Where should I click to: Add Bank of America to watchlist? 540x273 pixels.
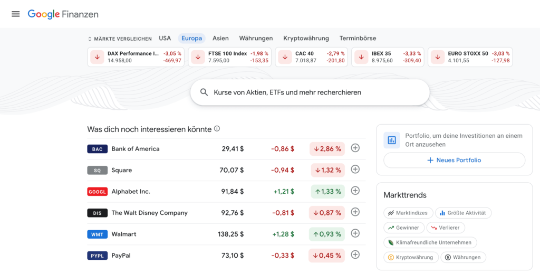[355, 148]
